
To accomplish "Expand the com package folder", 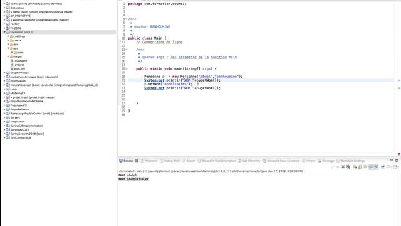I will 12,53.
